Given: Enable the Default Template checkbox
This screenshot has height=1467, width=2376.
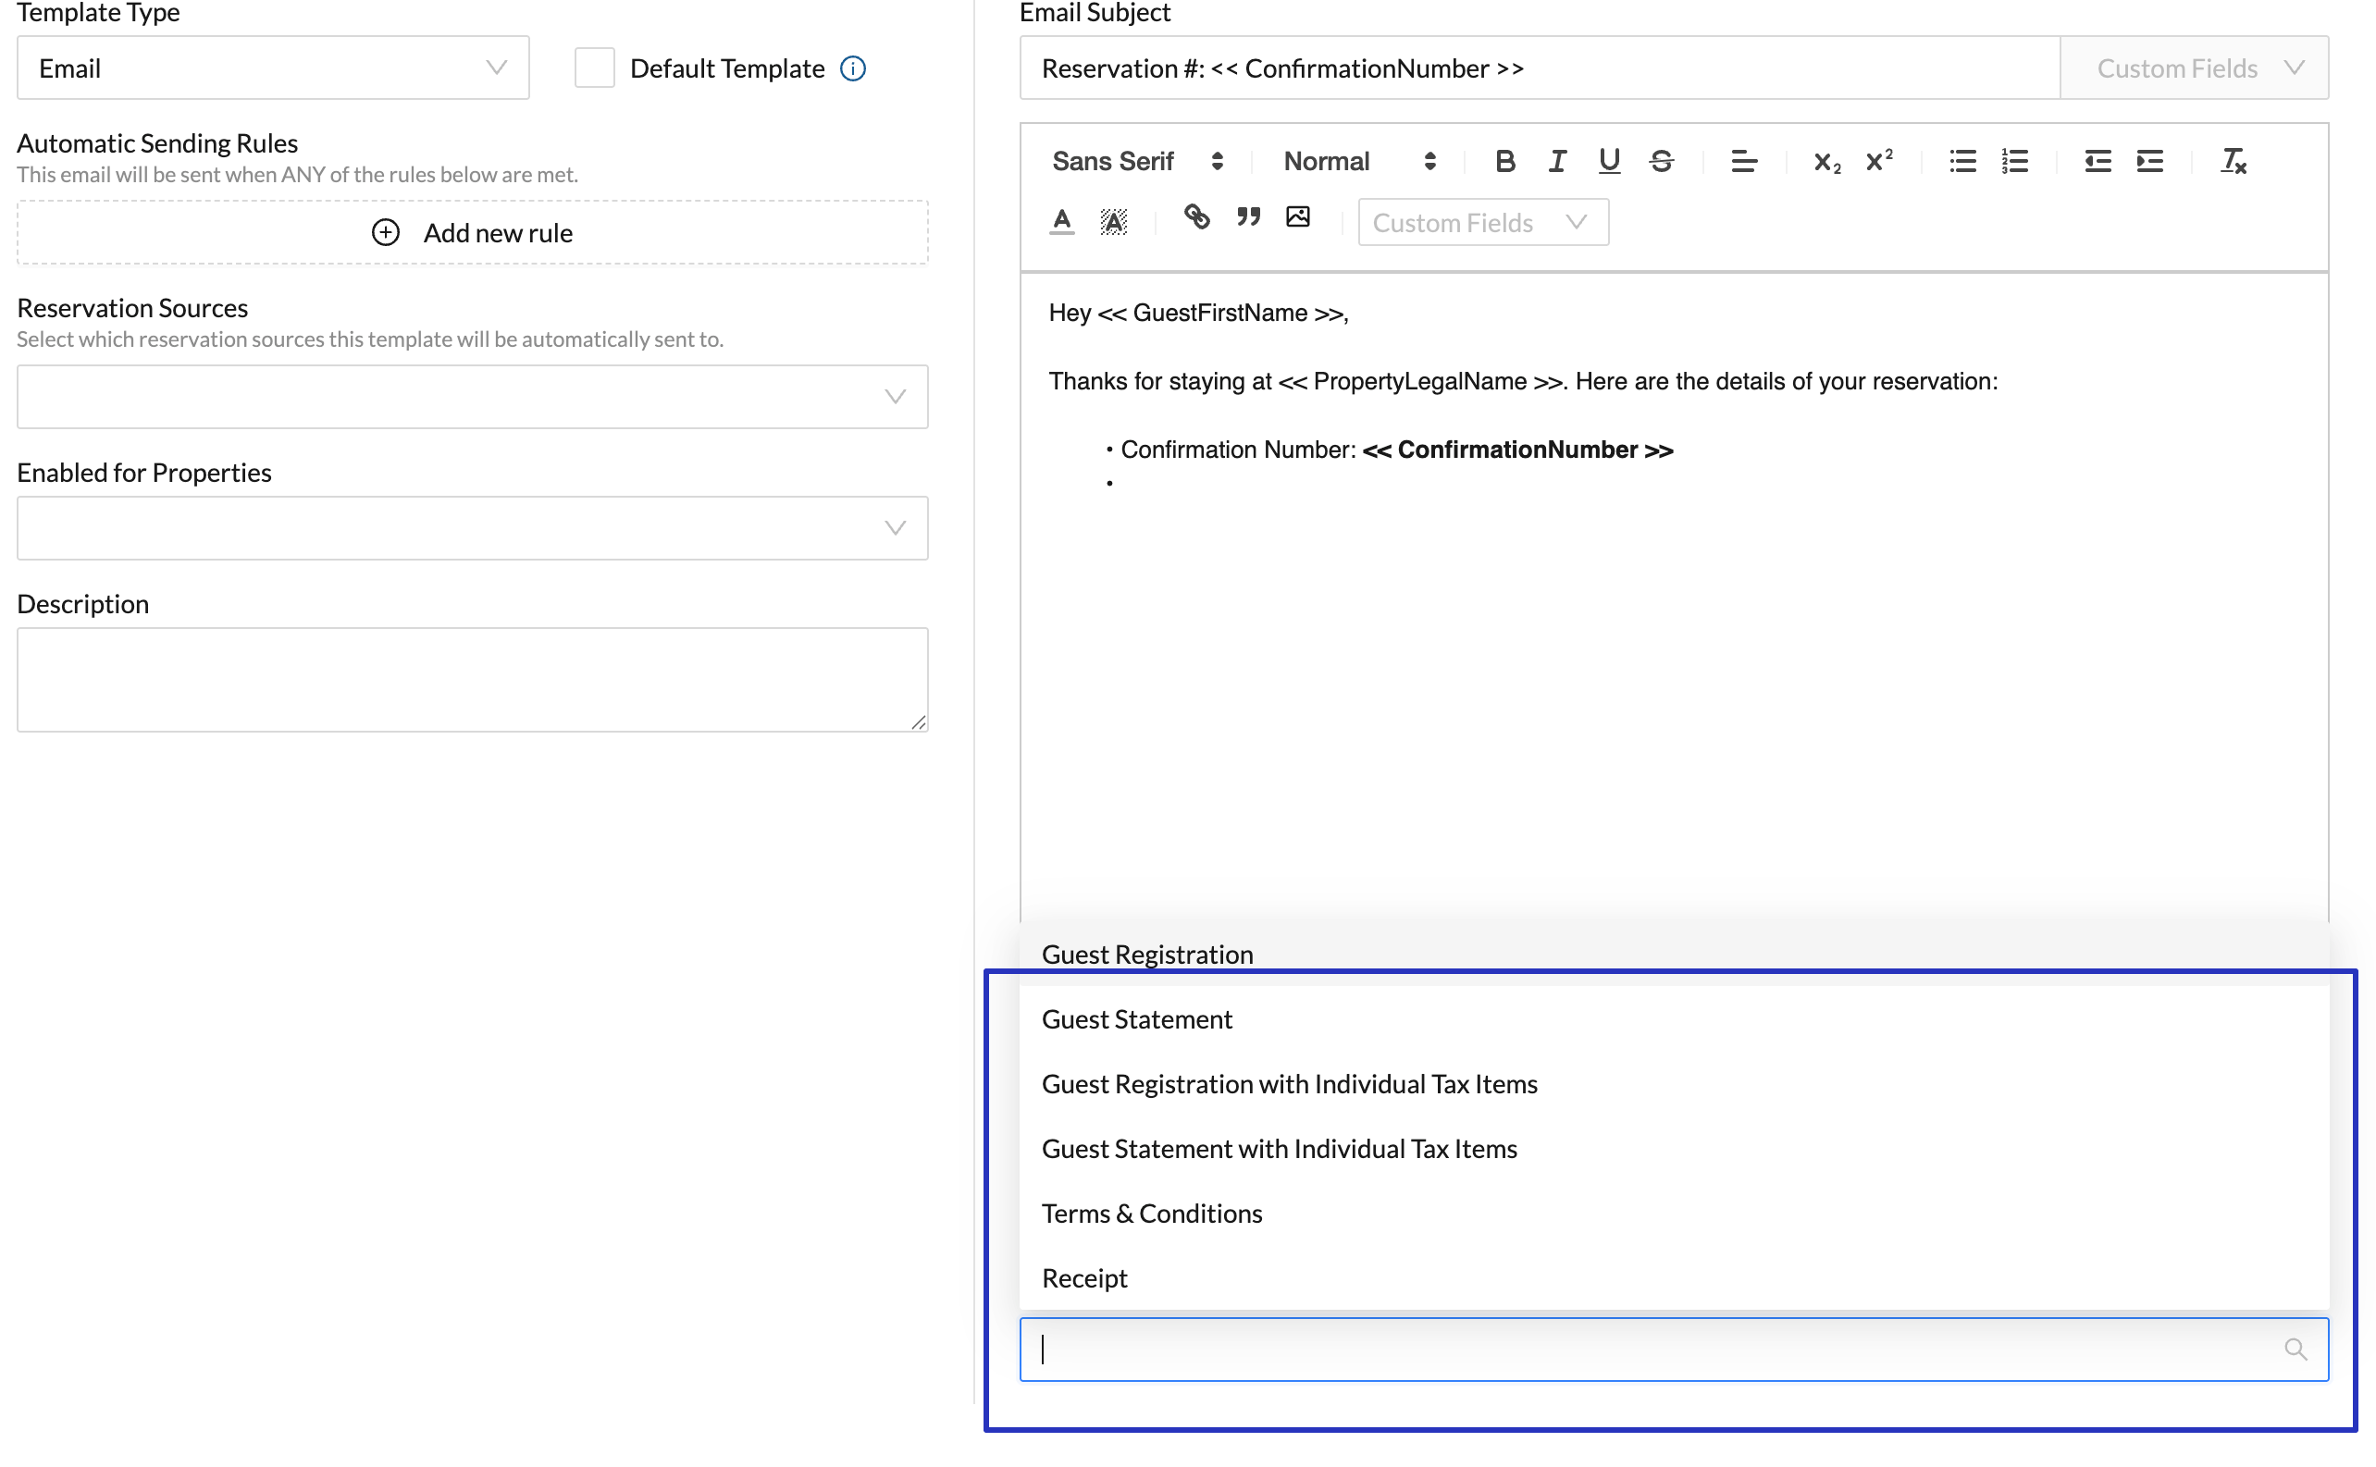Looking at the screenshot, I should 594,68.
